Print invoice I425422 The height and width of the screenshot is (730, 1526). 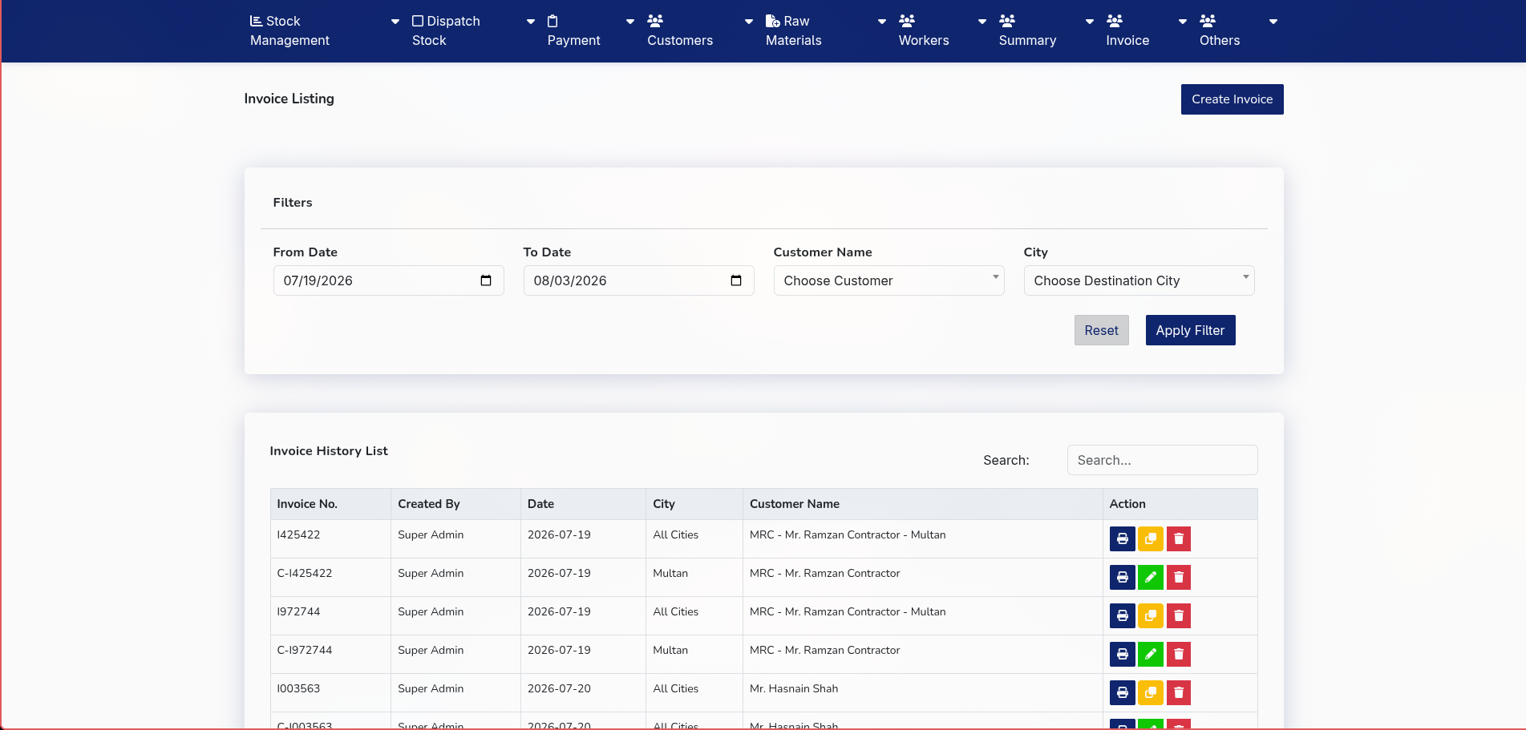click(1122, 538)
